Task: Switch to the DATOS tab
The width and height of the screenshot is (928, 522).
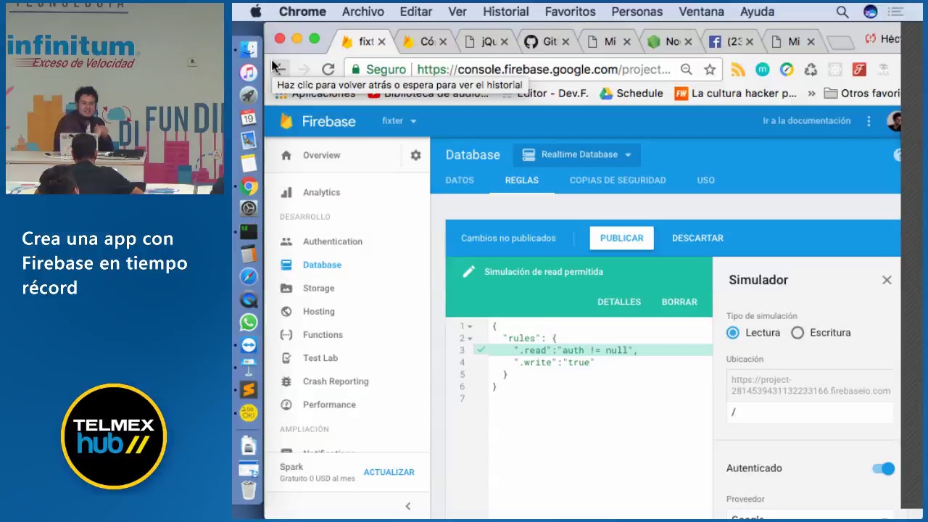Action: 460,181
